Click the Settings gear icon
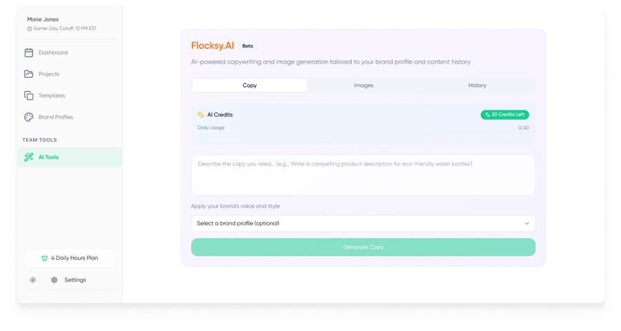 55,280
